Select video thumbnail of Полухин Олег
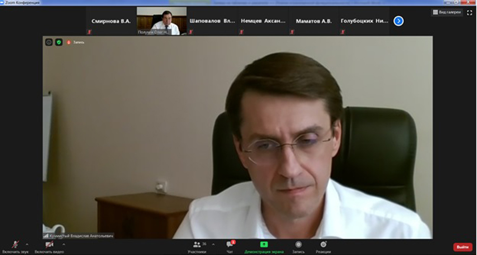This screenshot has height=255, width=477. (x=161, y=21)
